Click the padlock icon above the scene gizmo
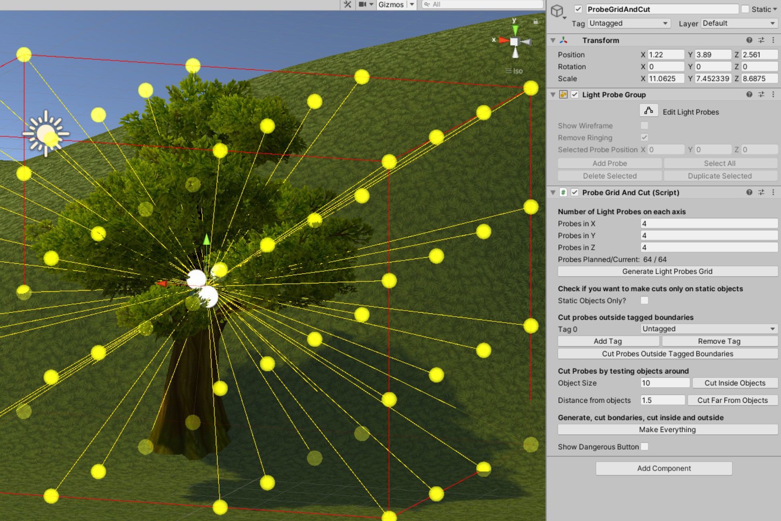 click(535, 22)
